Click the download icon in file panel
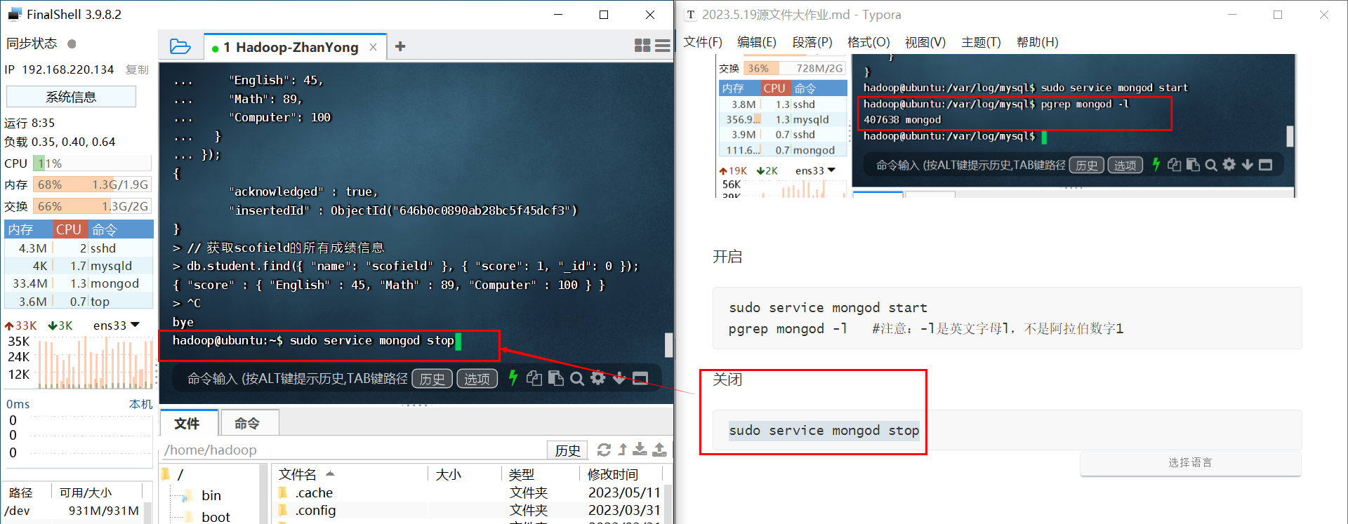1348x524 pixels. [640, 449]
